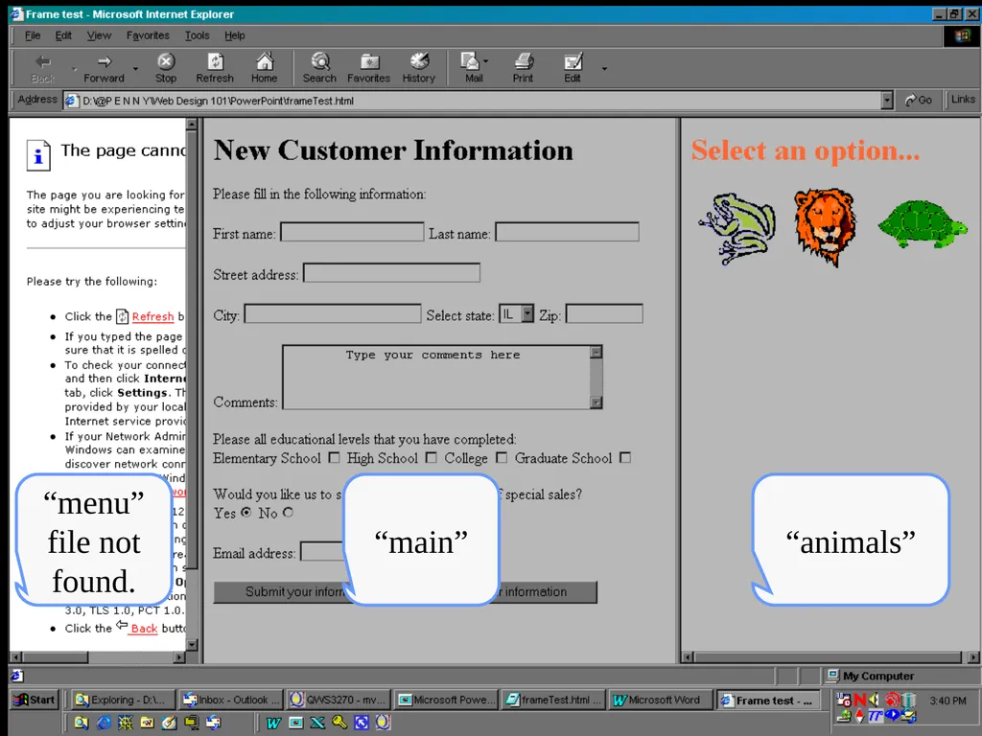Click the left frame's scroll up arrow
The image size is (982, 736).
coord(192,125)
